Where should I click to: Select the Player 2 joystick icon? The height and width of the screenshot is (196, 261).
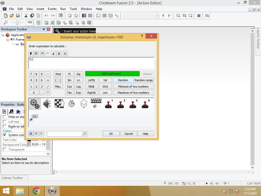121,104
